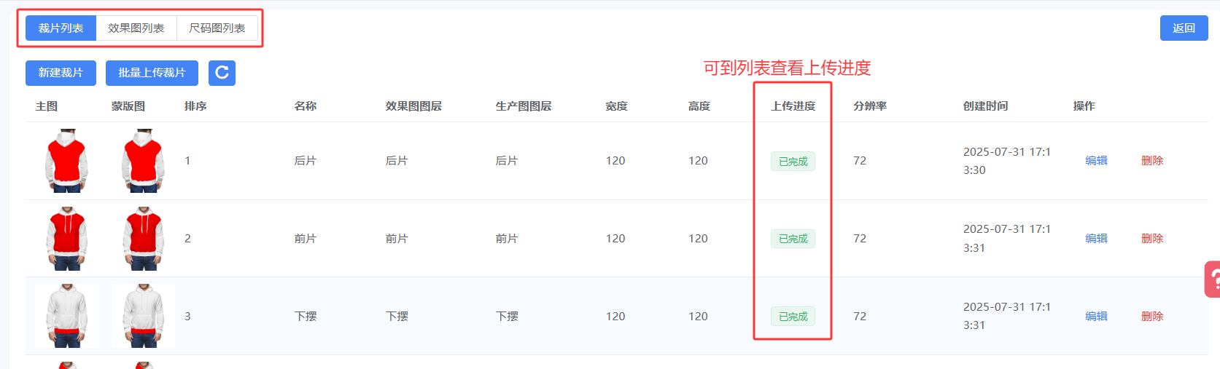Click the 已完成 status tag for 后片

tap(793, 162)
